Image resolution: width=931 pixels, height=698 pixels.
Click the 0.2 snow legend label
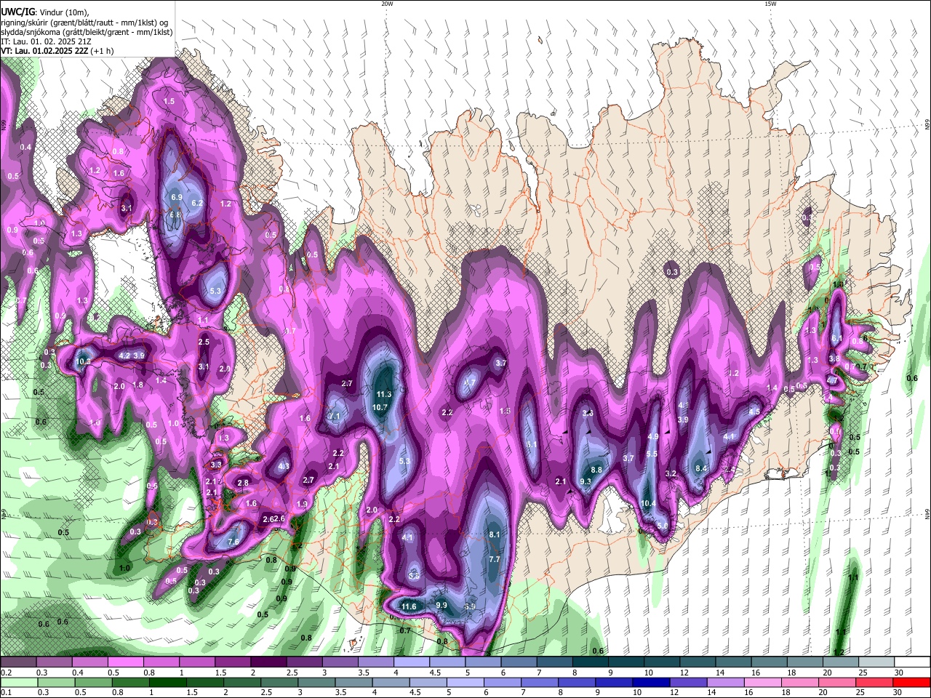(6, 673)
